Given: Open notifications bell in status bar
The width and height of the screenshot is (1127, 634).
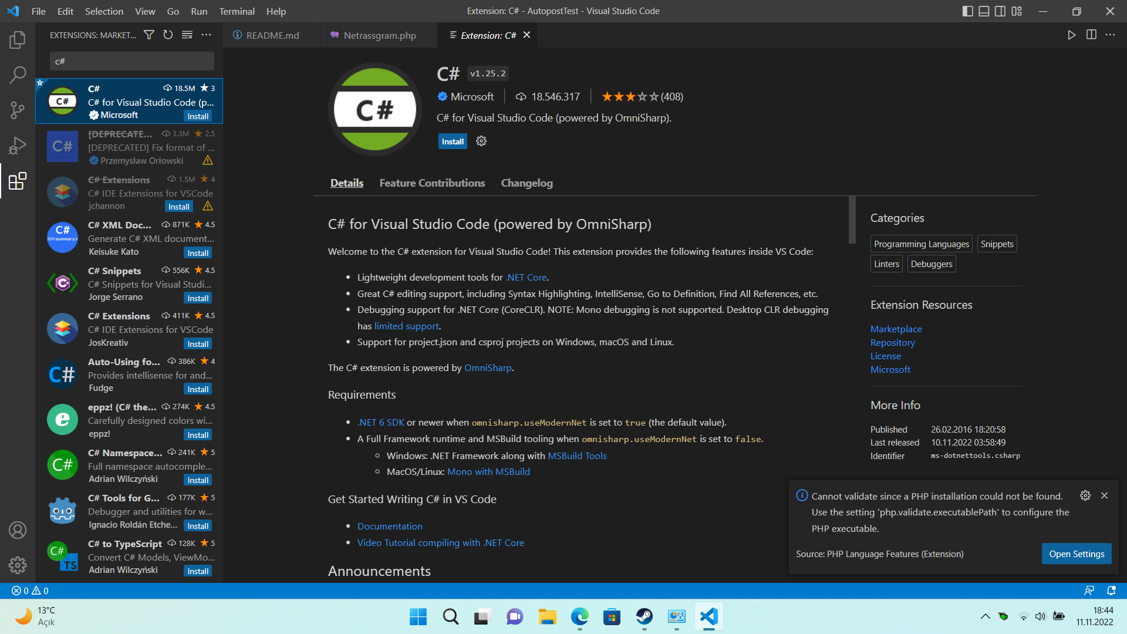Looking at the screenshot, I should tap(1111, 591).
